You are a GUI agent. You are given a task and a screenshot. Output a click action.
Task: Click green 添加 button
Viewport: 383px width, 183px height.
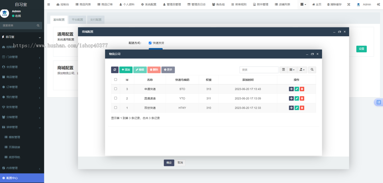[x=126, y=70]
